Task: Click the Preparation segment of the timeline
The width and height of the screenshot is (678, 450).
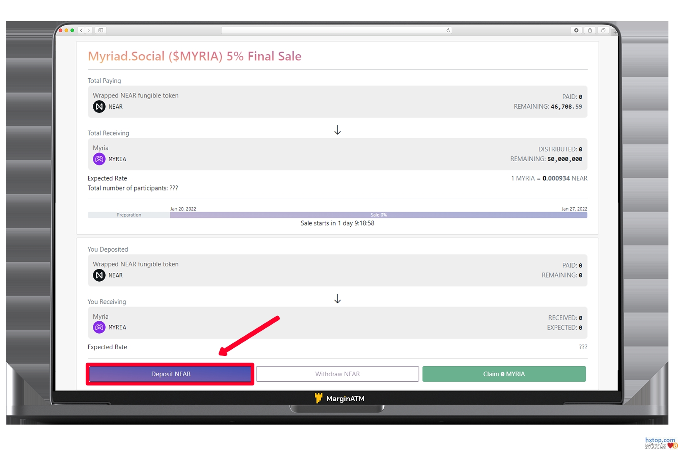Action: pos(129,215)
